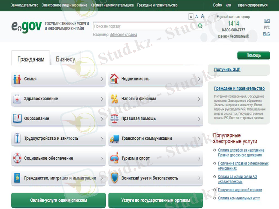Switch to the Бизнесу tab

[65, 59]
